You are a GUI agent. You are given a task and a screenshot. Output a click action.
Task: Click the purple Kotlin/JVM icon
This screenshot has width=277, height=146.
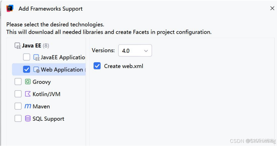pos(28,94)
